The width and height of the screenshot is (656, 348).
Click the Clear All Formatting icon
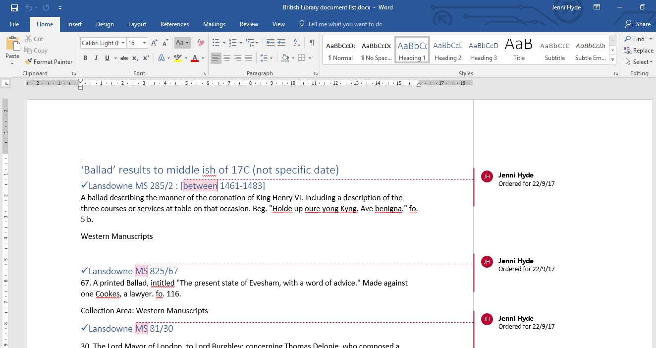[201, 43]
